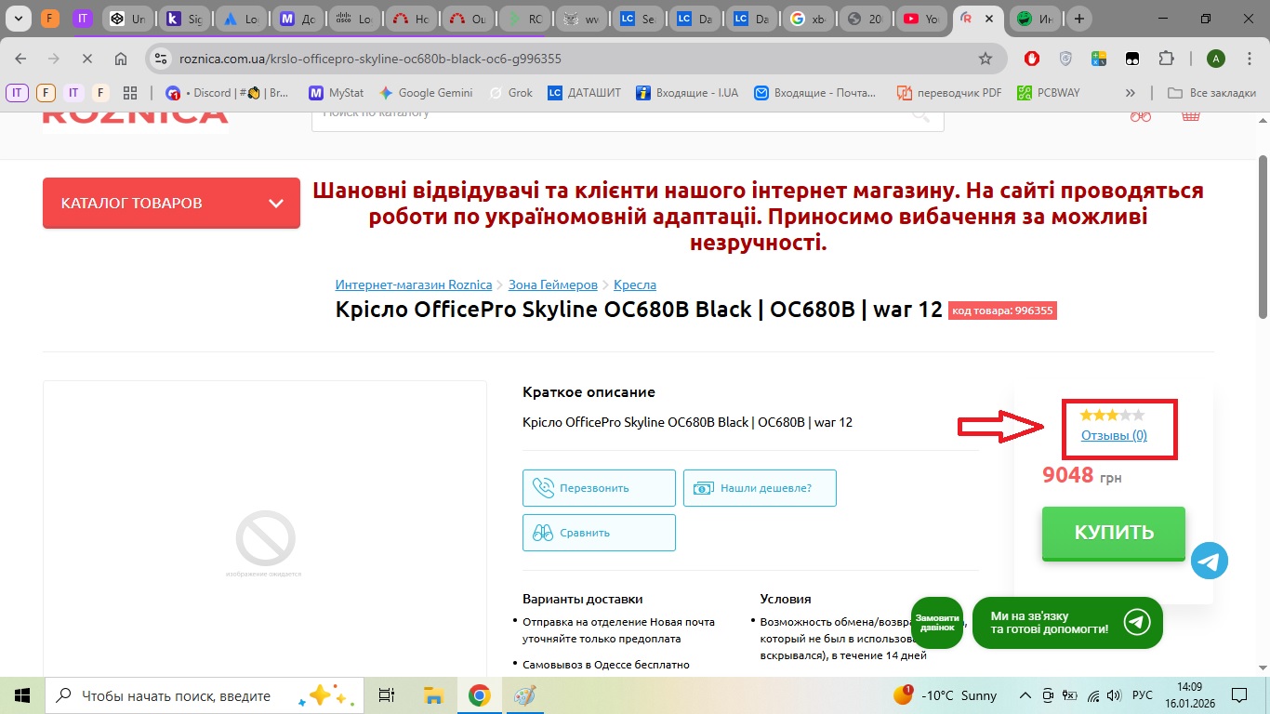This screenshot has width=1270, height=714.
Task: Click the green Купить button
Action: (x=1113, y=533)
